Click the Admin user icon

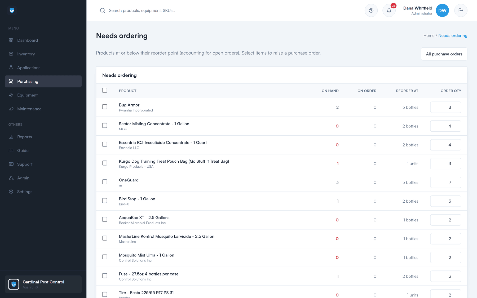coord(11,178)
